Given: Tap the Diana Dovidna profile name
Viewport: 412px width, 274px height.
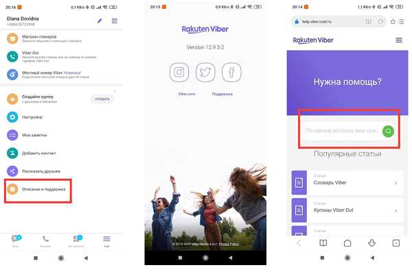Looking at the screenshot, I should coord(23,18).
